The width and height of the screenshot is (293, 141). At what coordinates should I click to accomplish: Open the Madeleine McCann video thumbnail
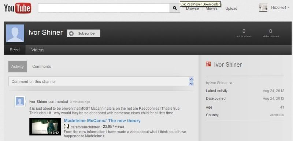point(45,127)
